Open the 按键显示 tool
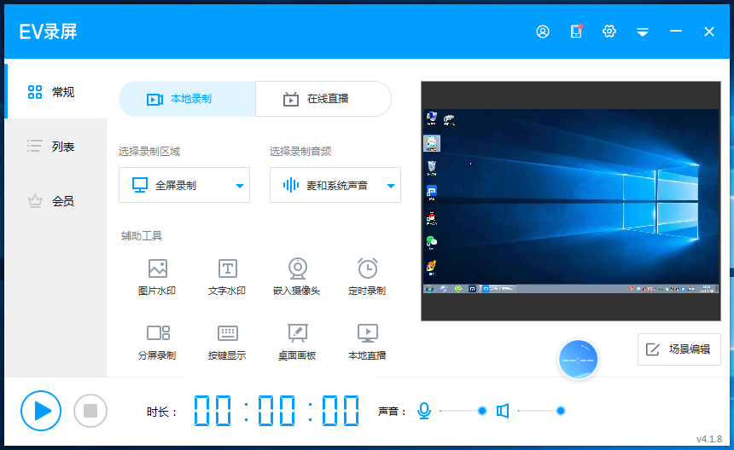The image size is (734, 450). 227,342
